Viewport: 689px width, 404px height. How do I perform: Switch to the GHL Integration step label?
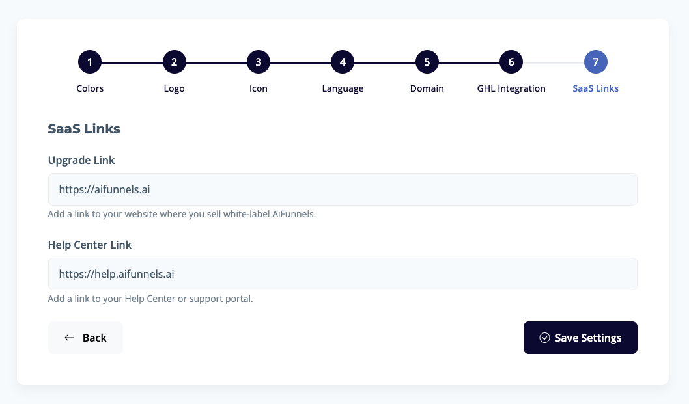click(x=511, y=88)
